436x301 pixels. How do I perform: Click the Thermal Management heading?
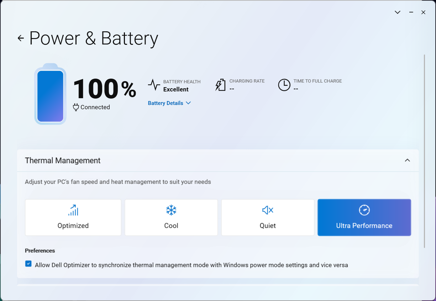click(63, 160)
